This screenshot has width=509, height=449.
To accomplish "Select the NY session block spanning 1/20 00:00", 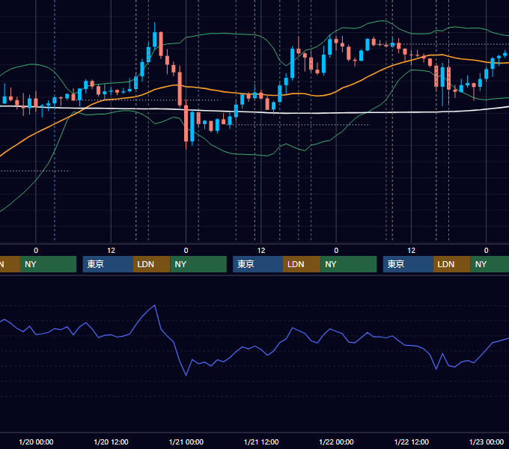I will (48, 264).
